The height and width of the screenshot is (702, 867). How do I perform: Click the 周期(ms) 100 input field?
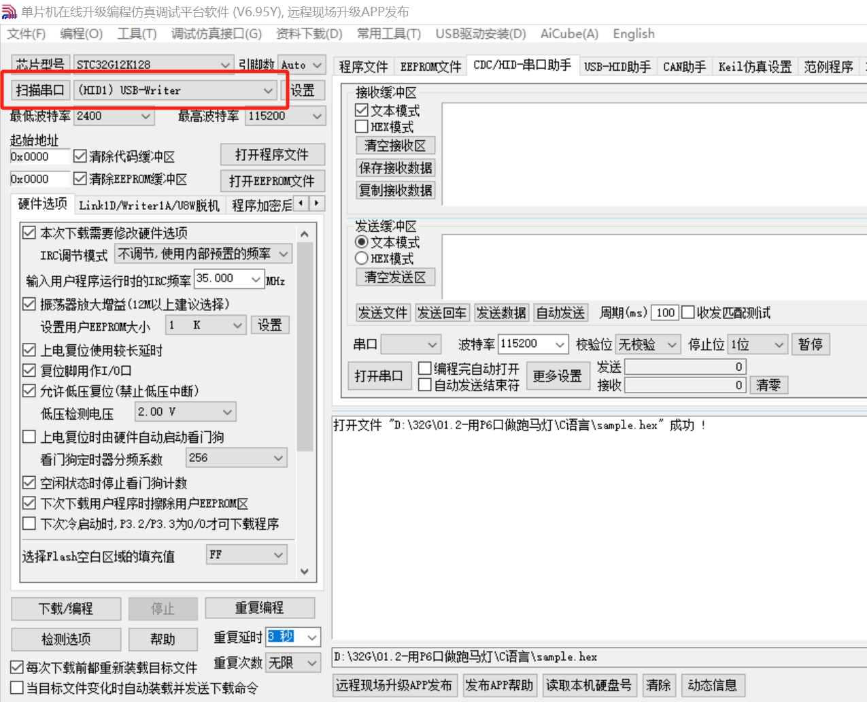point(665,312)
